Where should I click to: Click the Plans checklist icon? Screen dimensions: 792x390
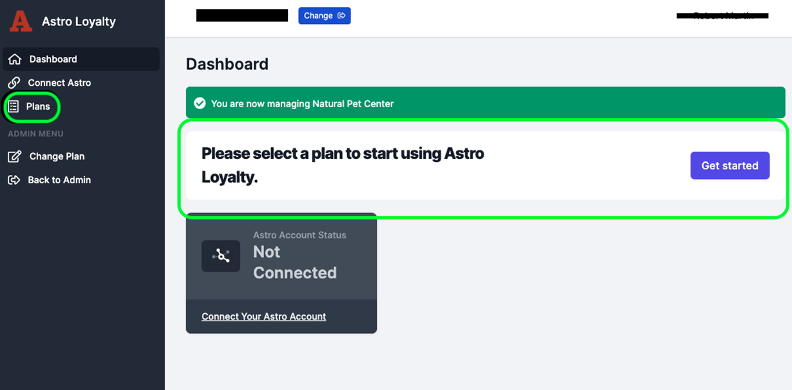click(14, 107)
